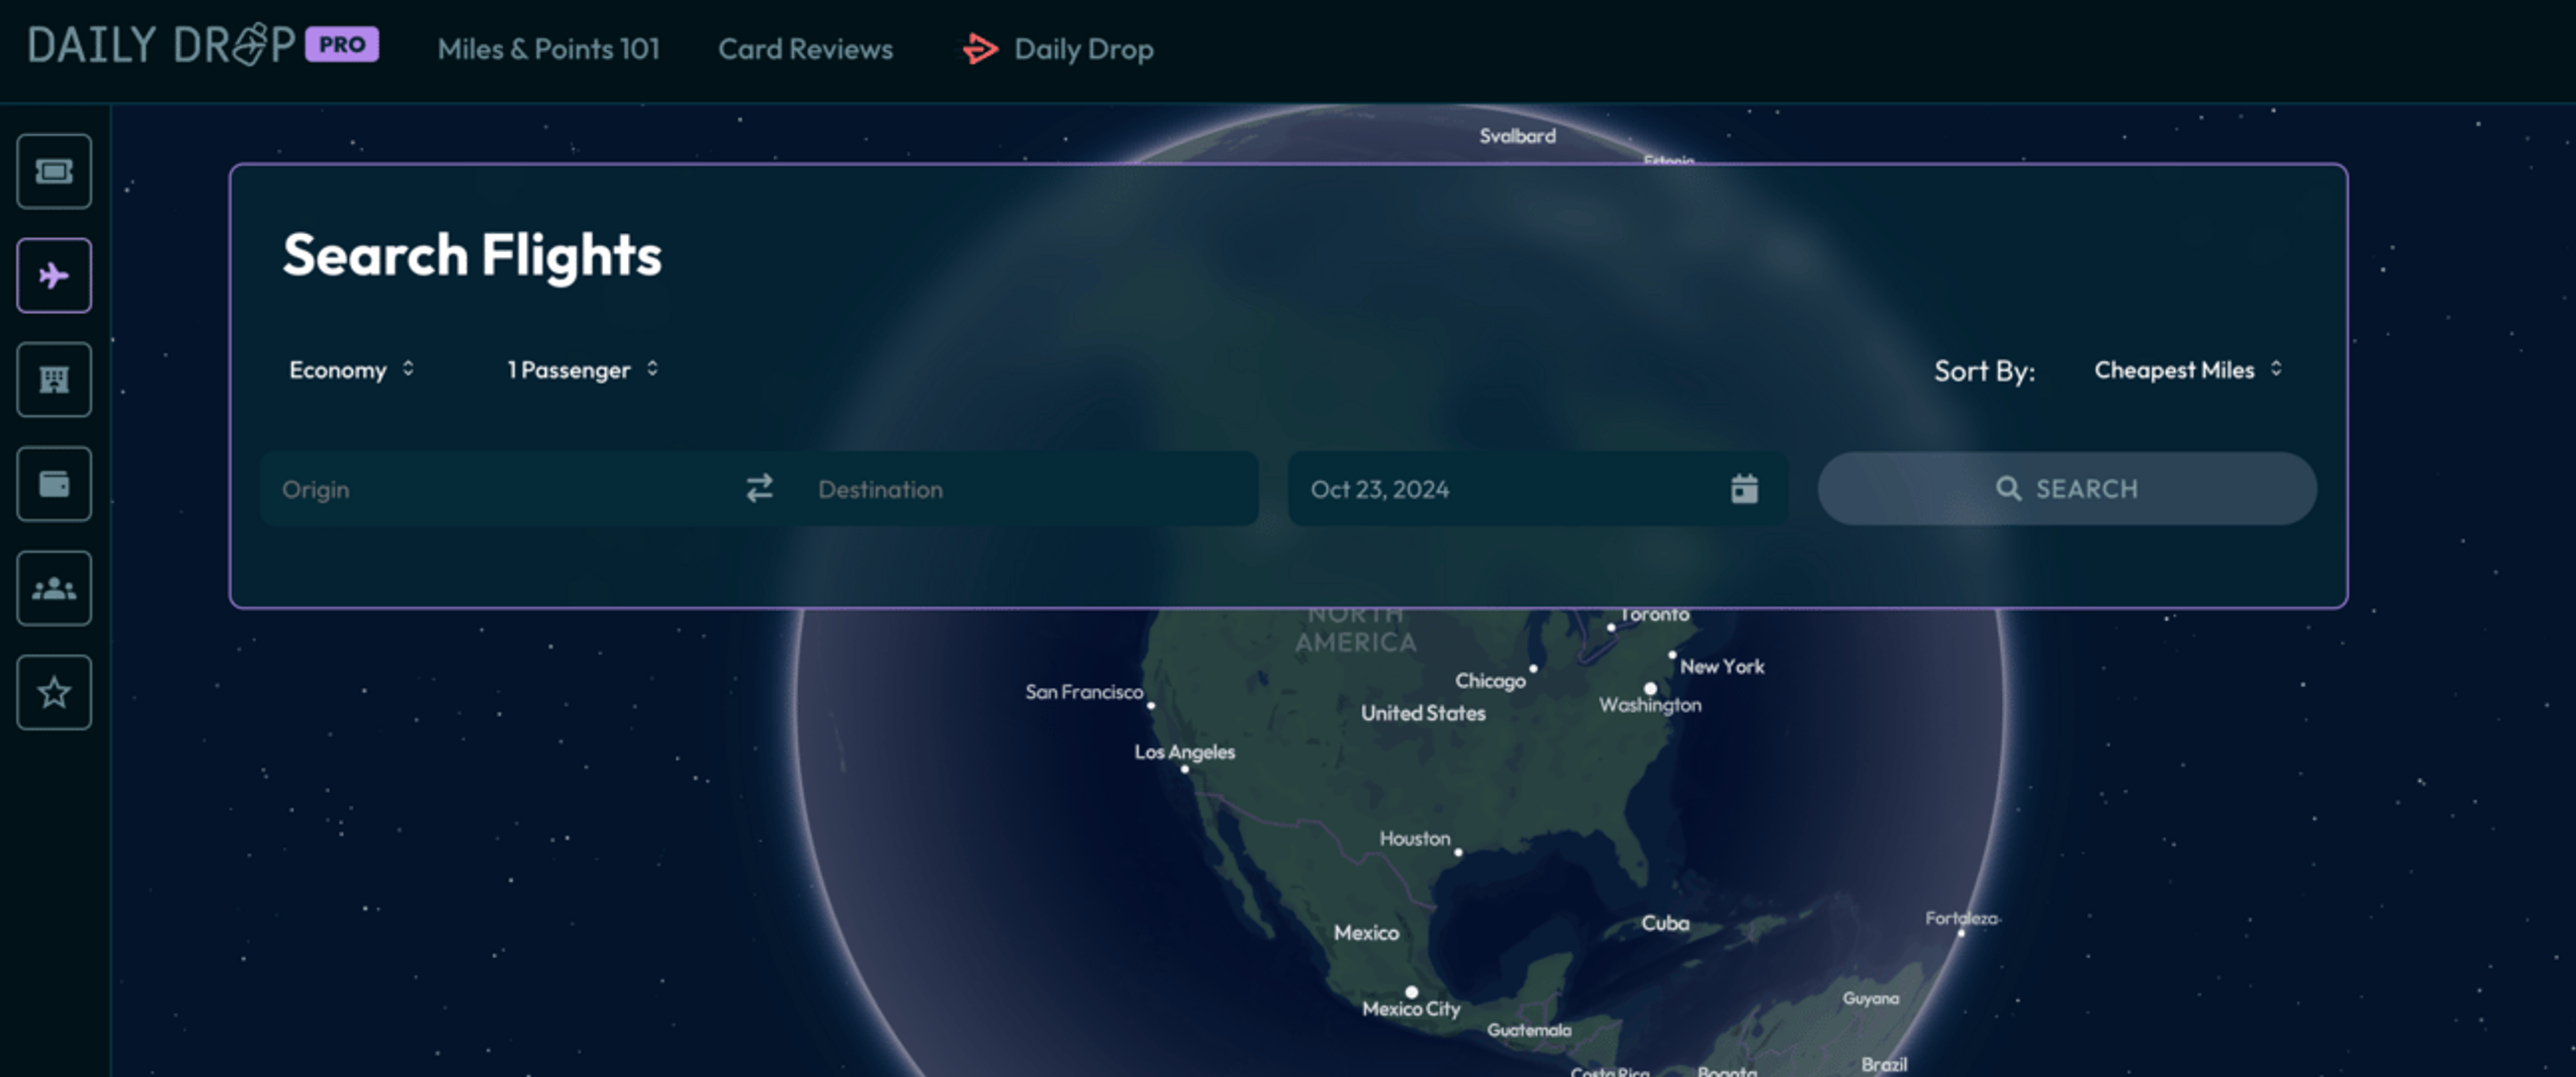Click the Cuba map label
Viewport: 2576px width, 1077px height.
[x=1665, y=923]
